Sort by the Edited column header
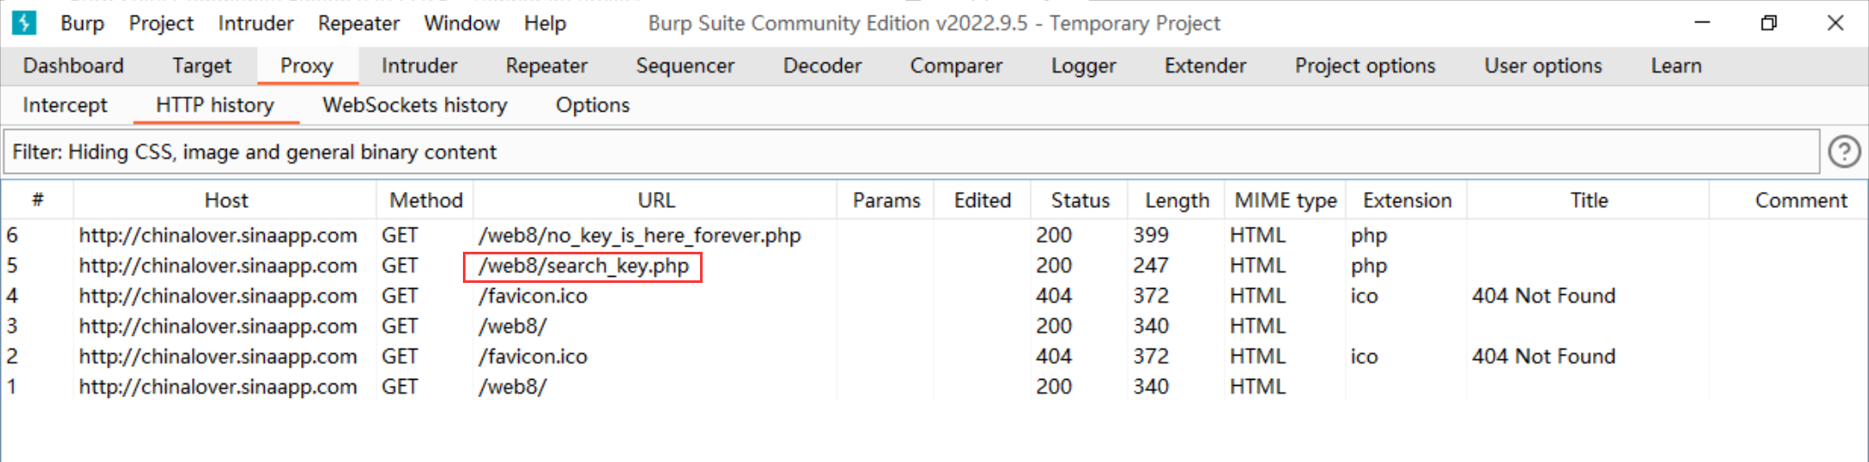 982,201
